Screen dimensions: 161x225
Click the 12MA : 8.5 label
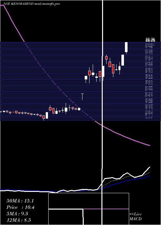19,220
